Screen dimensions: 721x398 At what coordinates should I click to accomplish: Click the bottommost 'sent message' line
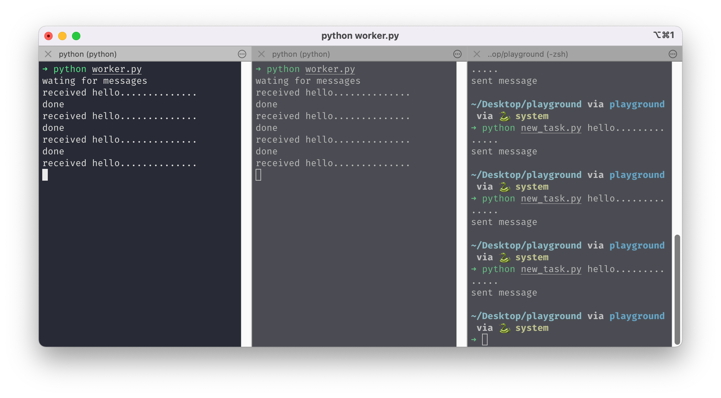504,293
